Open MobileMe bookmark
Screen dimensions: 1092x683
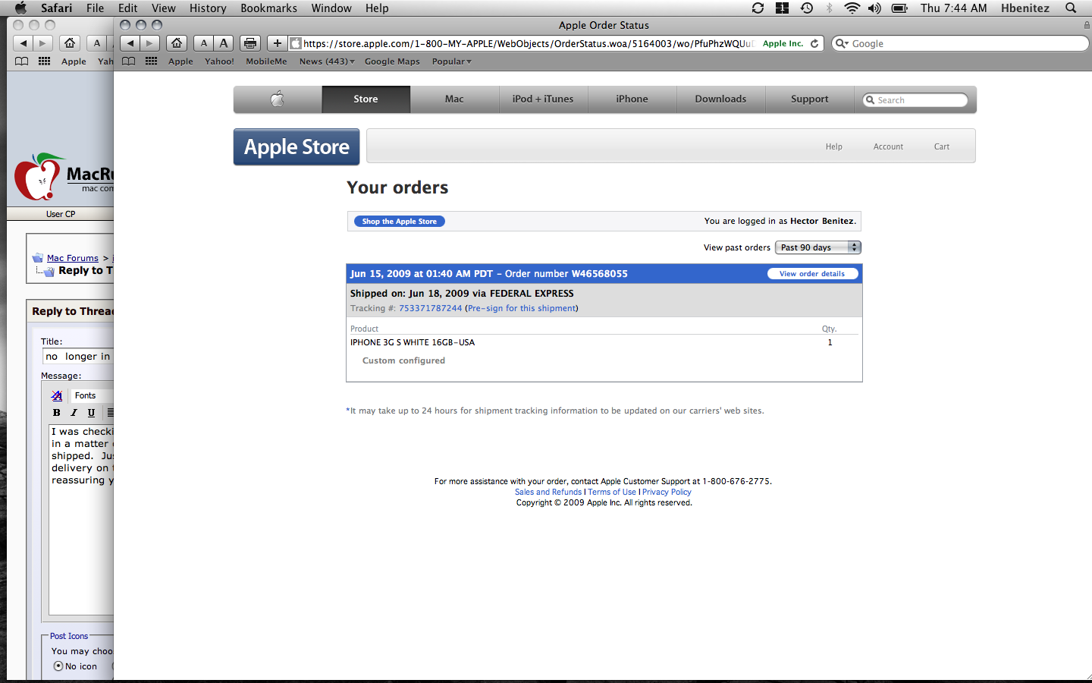point(266,61)
